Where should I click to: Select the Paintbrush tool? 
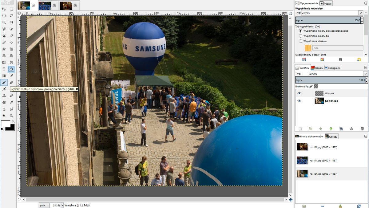(4, 82)
